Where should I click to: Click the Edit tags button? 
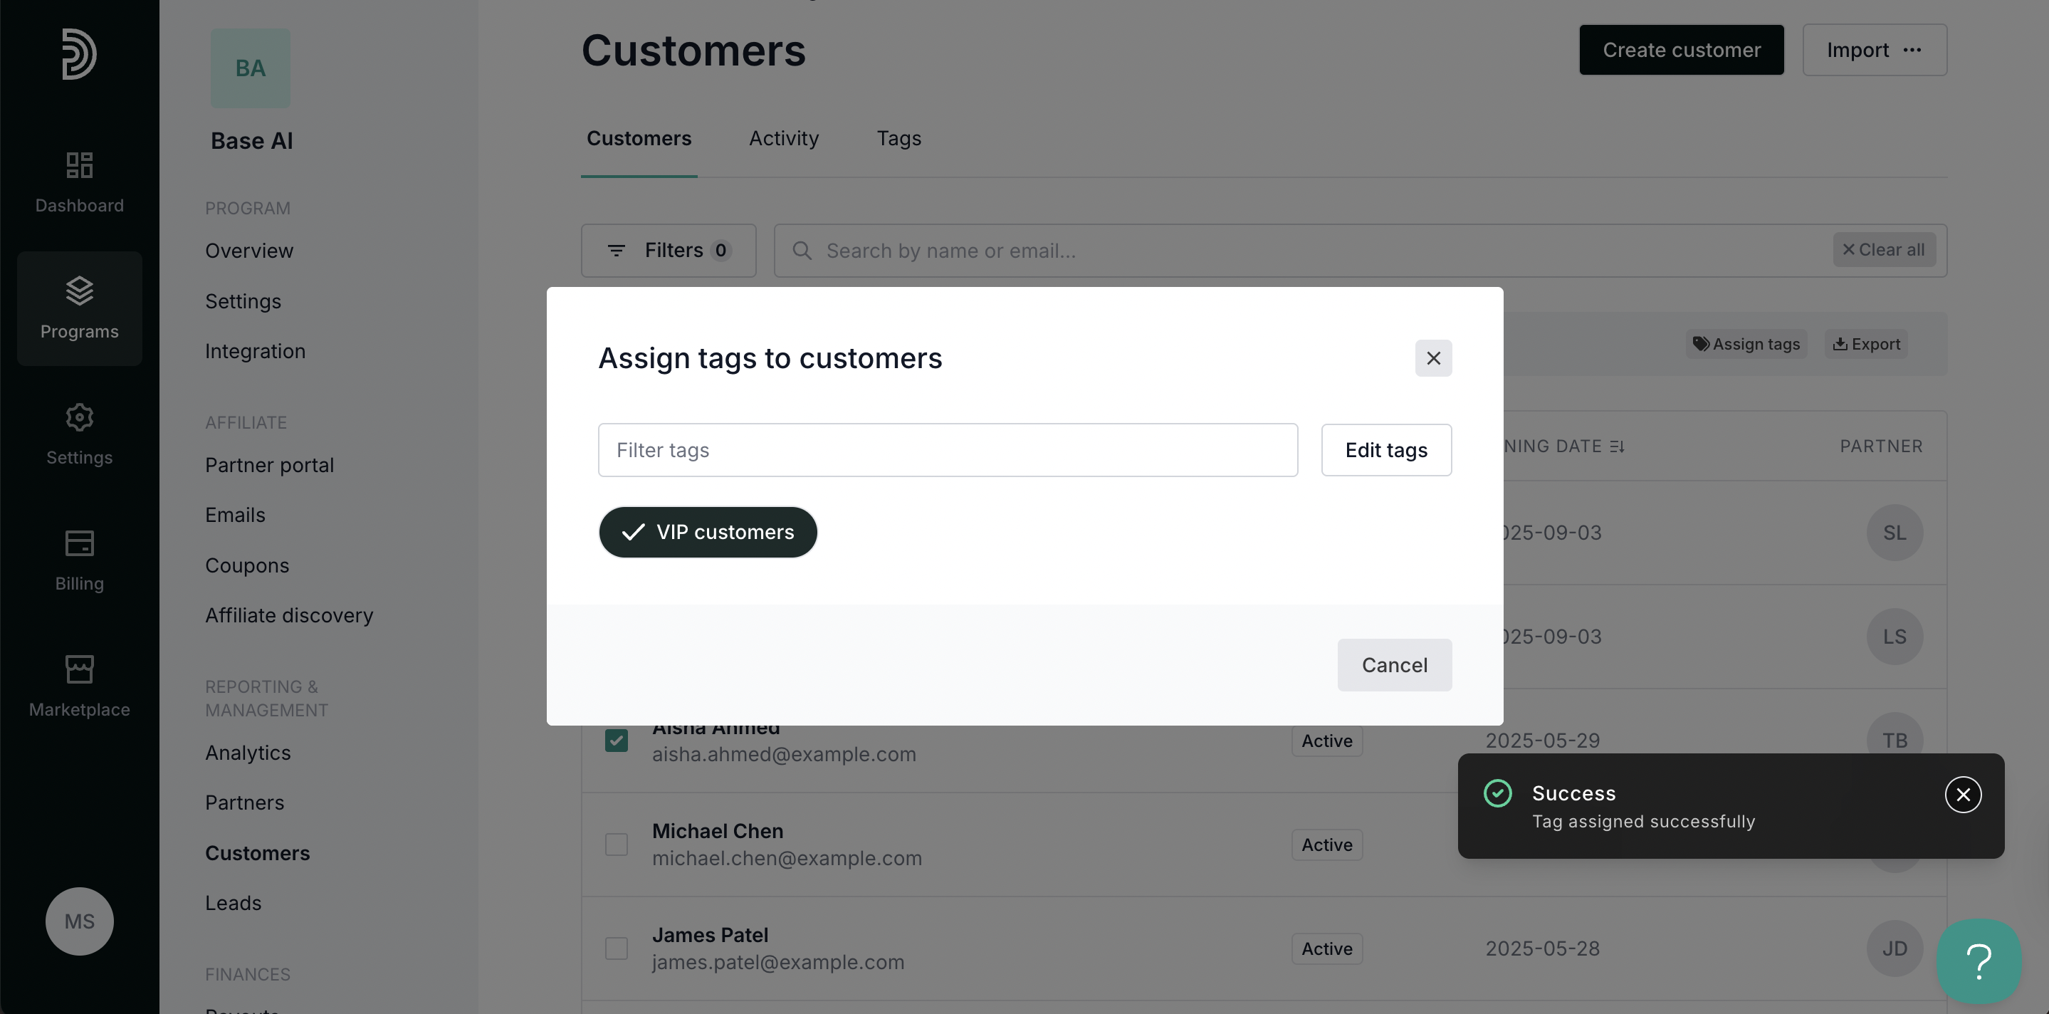point(1385,450)
